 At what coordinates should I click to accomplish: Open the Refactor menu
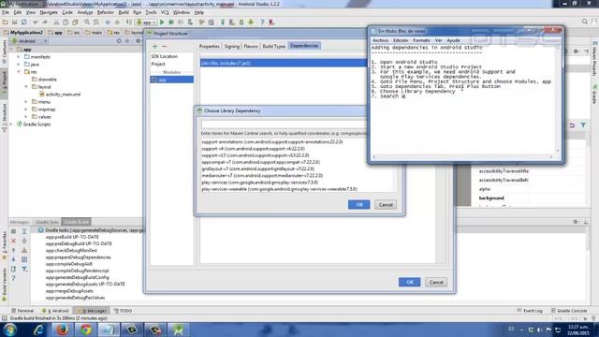105,12
